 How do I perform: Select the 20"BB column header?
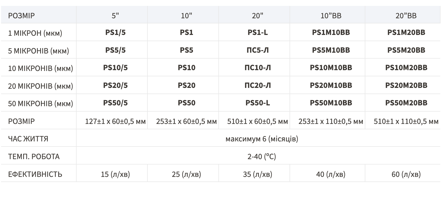tap(406, 16)
